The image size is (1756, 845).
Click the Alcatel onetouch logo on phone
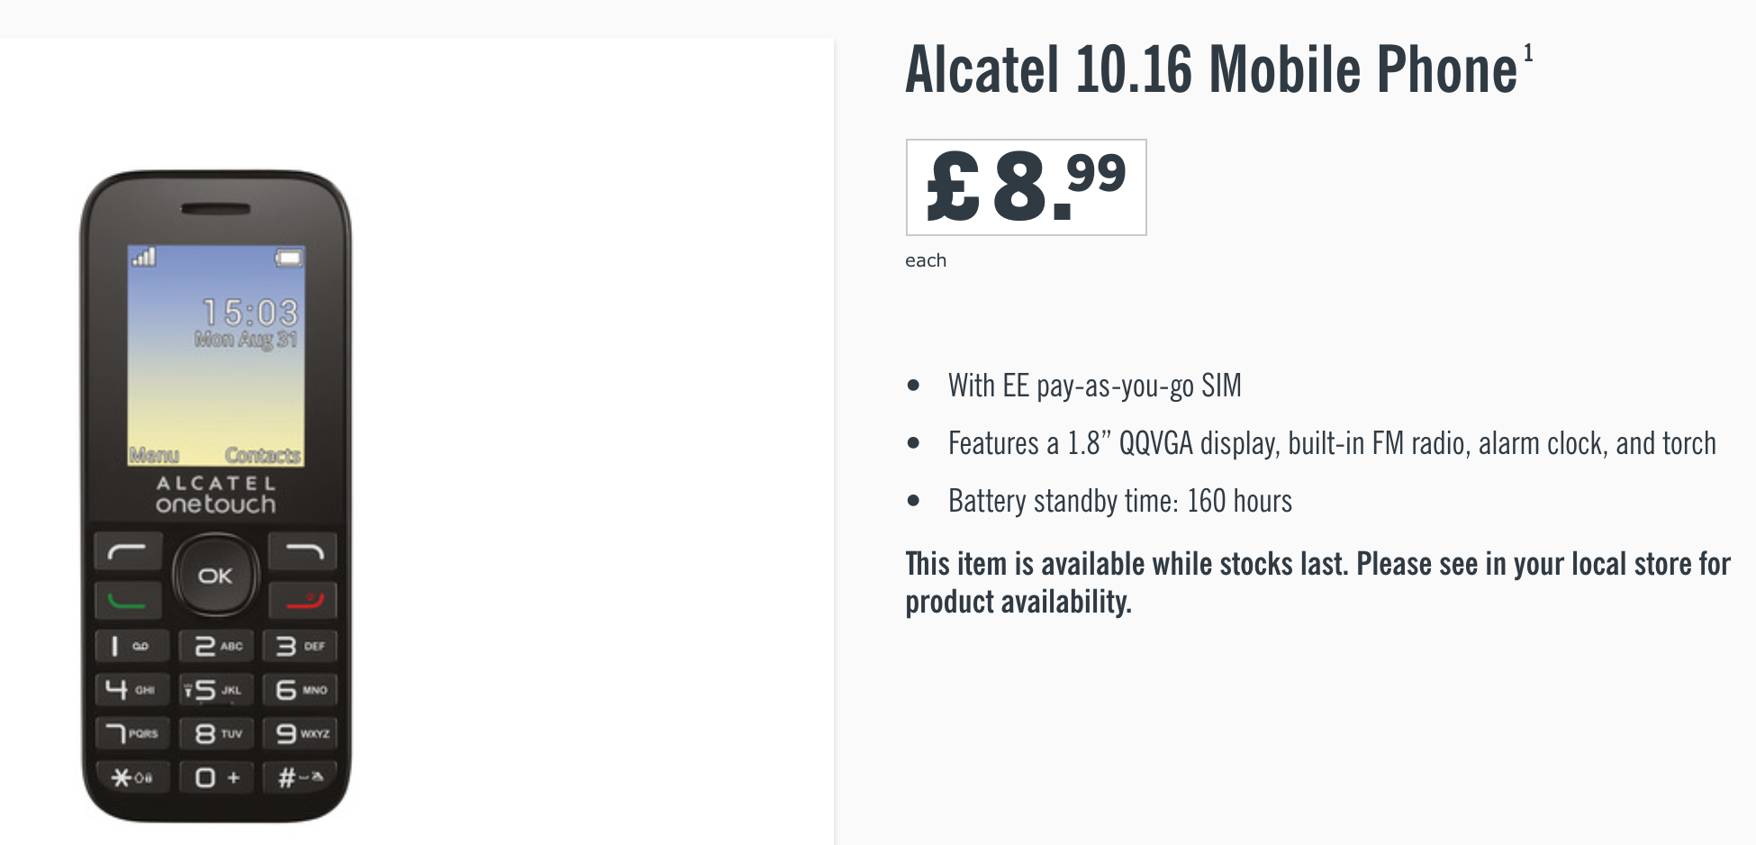[216, 495]
